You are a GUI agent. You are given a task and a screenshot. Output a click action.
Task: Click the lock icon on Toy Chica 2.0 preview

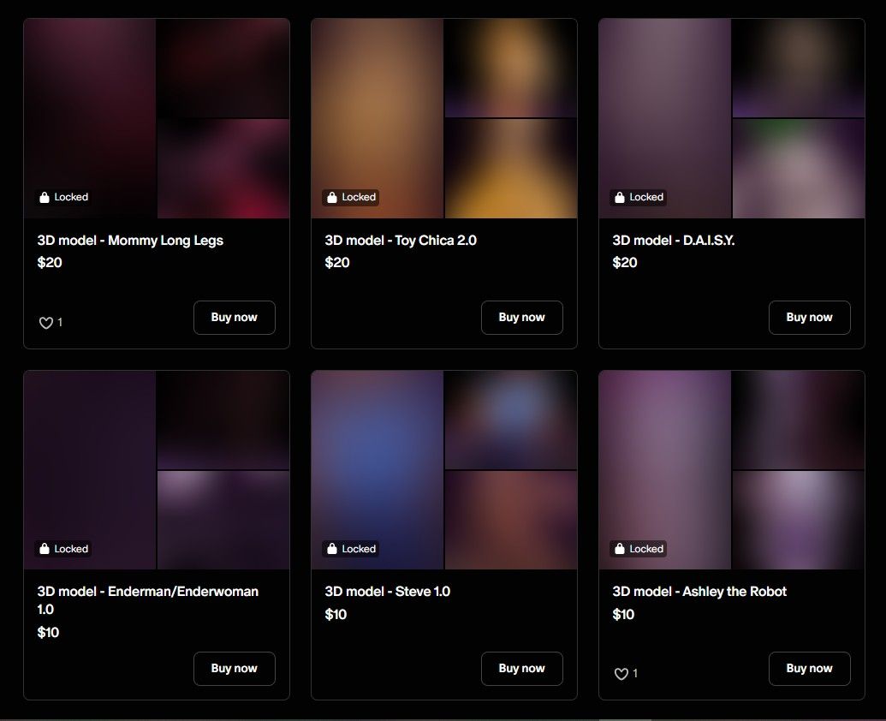point(331,197)
